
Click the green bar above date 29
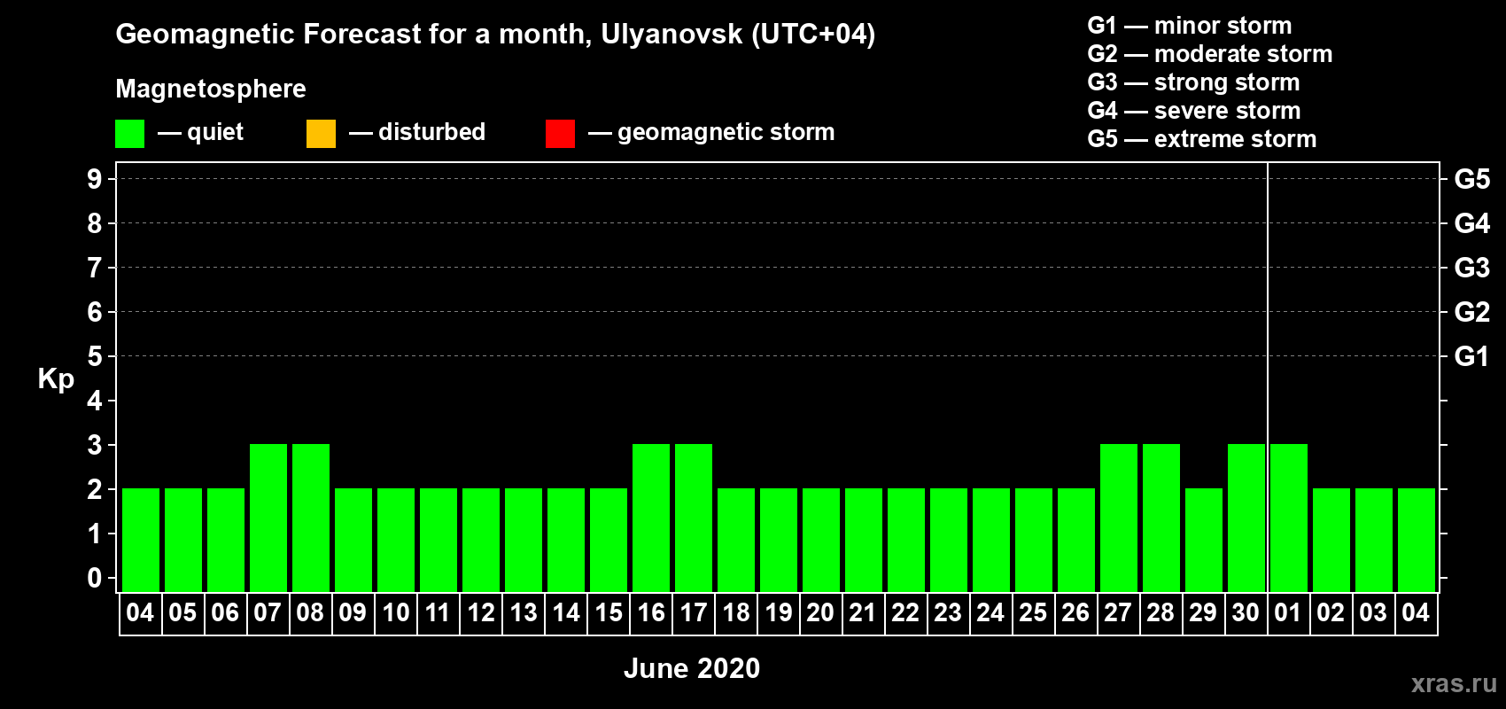point(1204,540)
